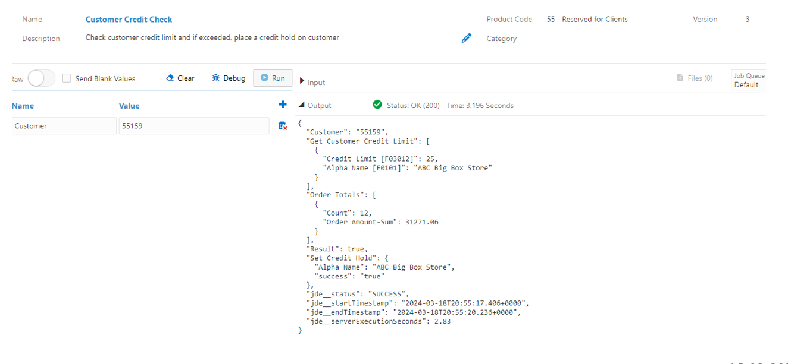Click the Output section triangle icon

coord(302,105)
